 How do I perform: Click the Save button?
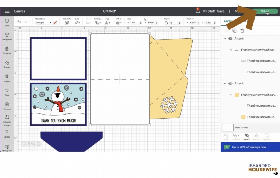(x=221, y=11)
